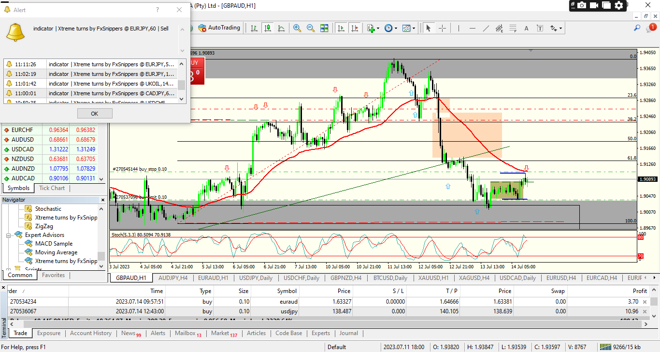Toggle the AutoTrading button
Viewport: 660px width, 352px height.
point(219,28)
